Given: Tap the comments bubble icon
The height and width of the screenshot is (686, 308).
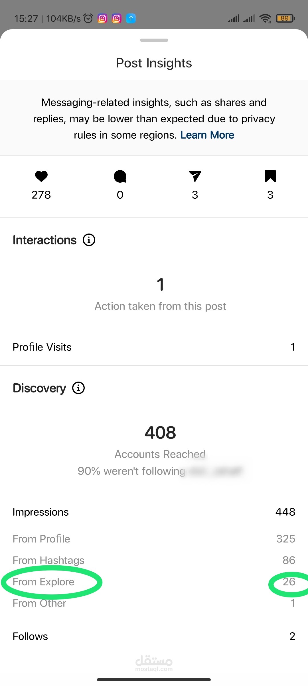Looking at the screenshot, I should click(120, 176).
